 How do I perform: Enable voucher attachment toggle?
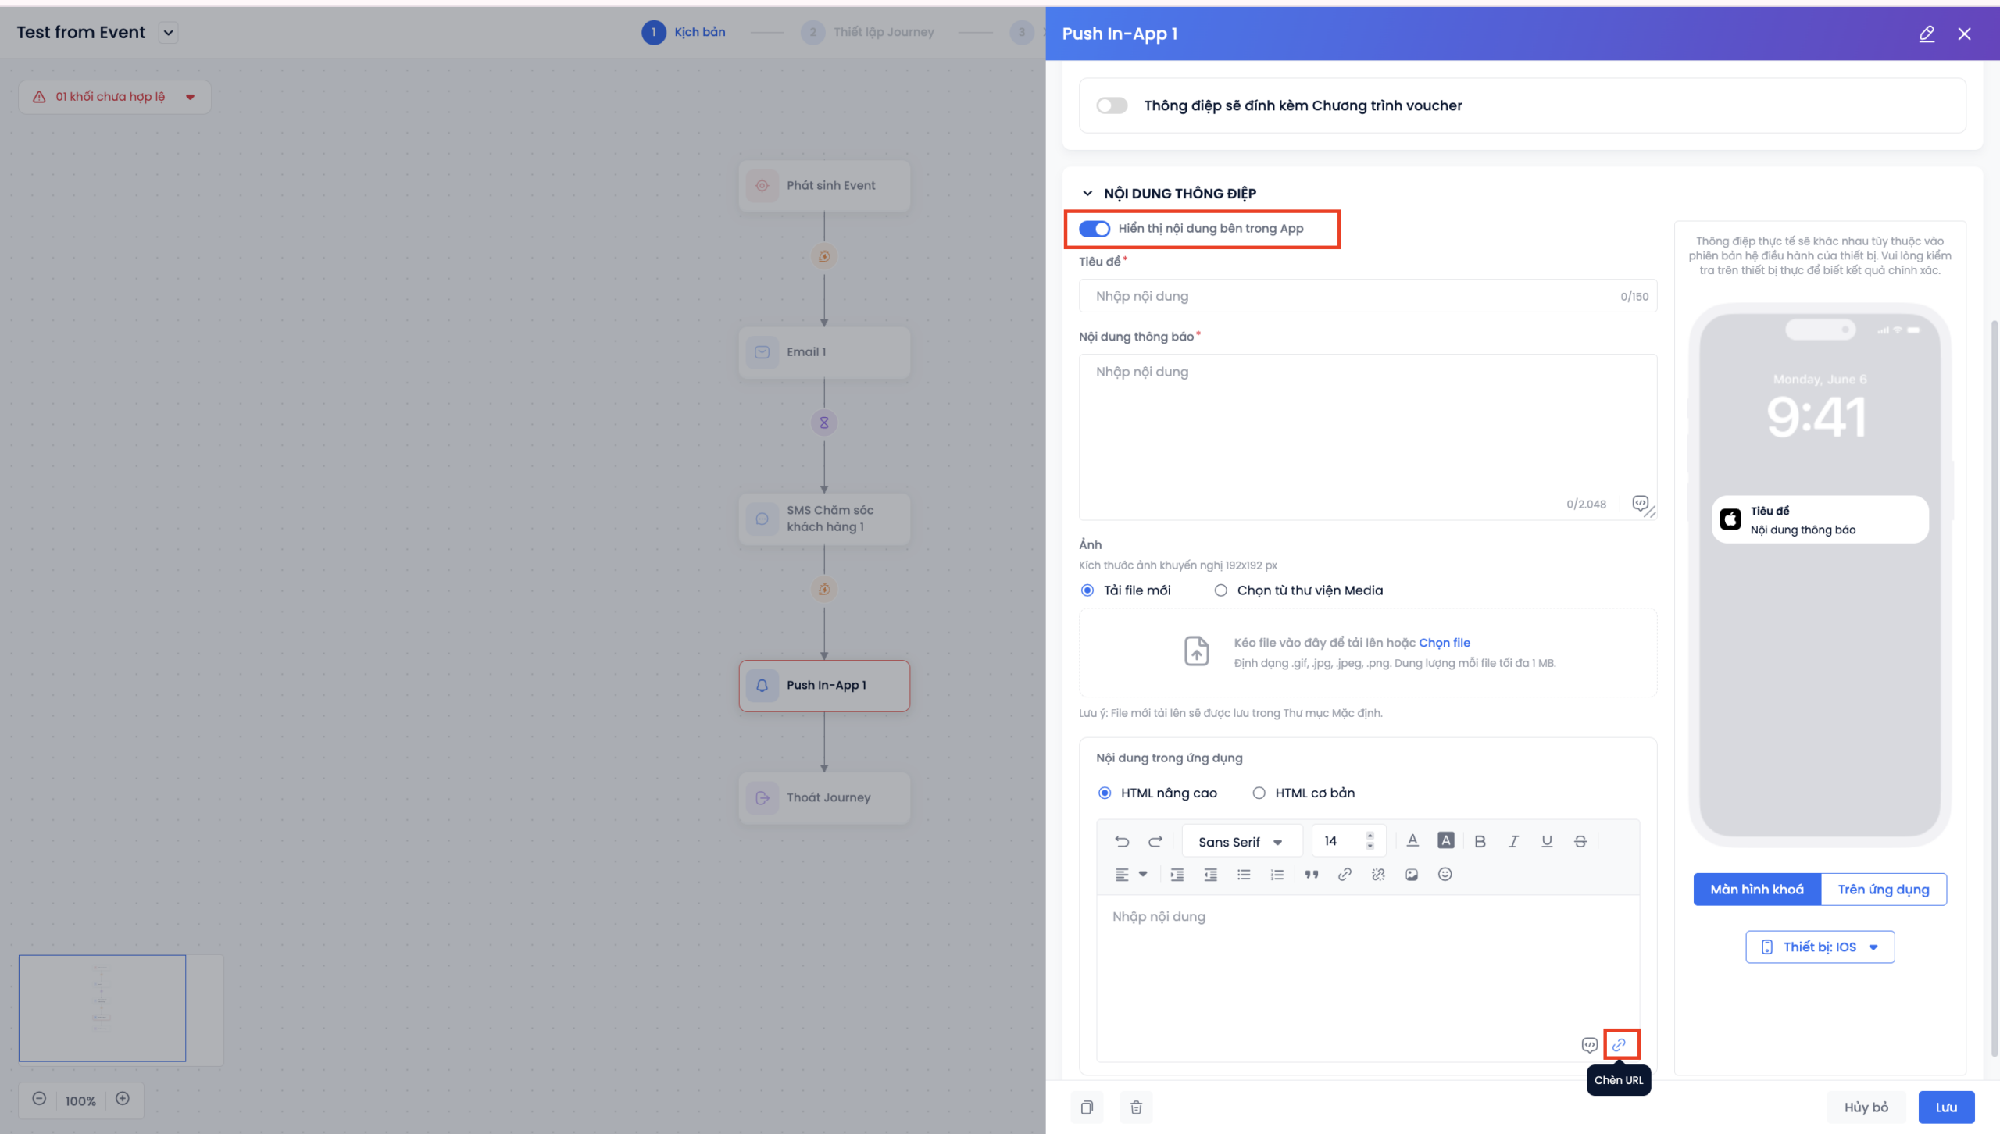tap(1112, 105)
